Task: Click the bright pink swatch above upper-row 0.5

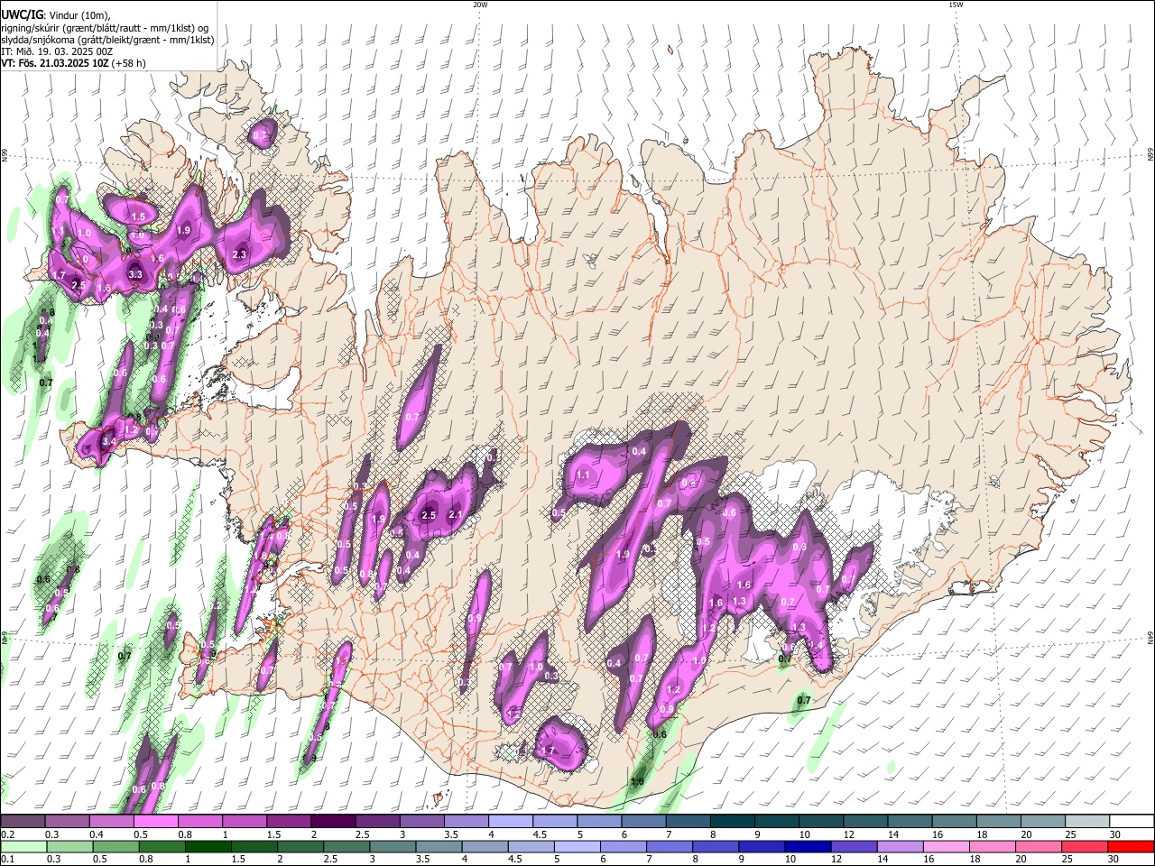Action: click(155, 821)
